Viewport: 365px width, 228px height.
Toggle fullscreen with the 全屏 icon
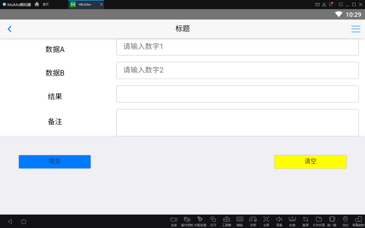pyautogui.click(x=266, y=221)
